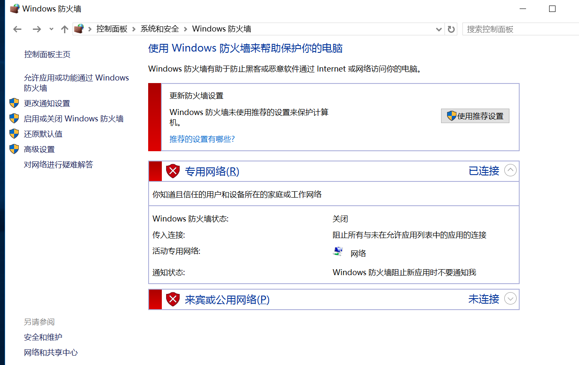Open 对网络进行疑难解答 link
579x365 pixels.
58,164
